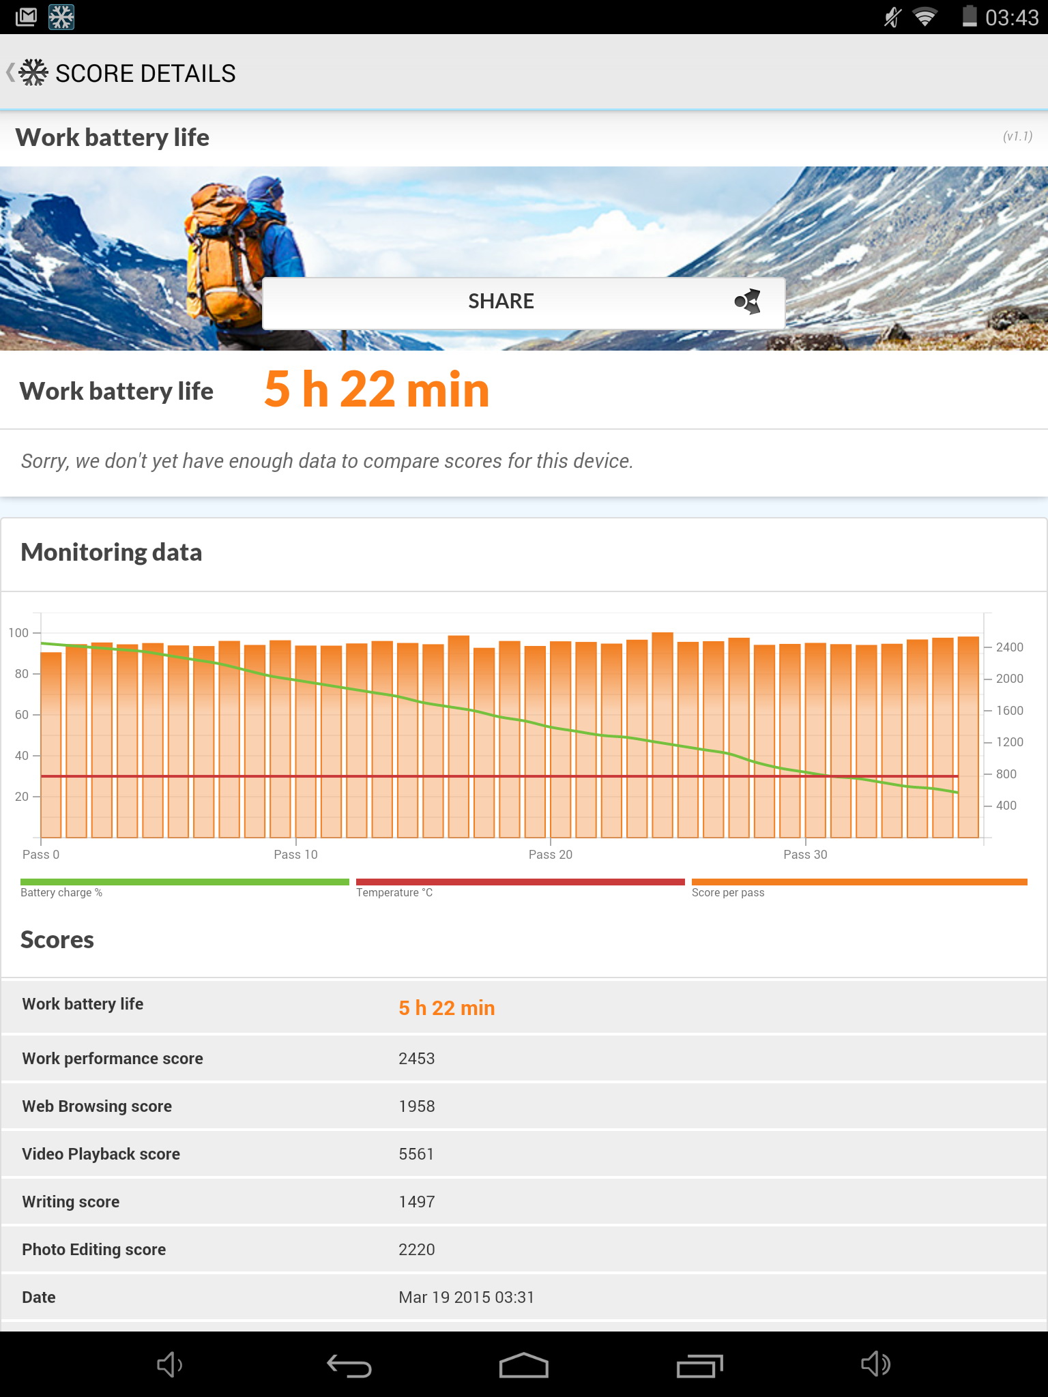
Task: Tap the 03:43 clock in the status bar
Action: tap(1011, 17)
